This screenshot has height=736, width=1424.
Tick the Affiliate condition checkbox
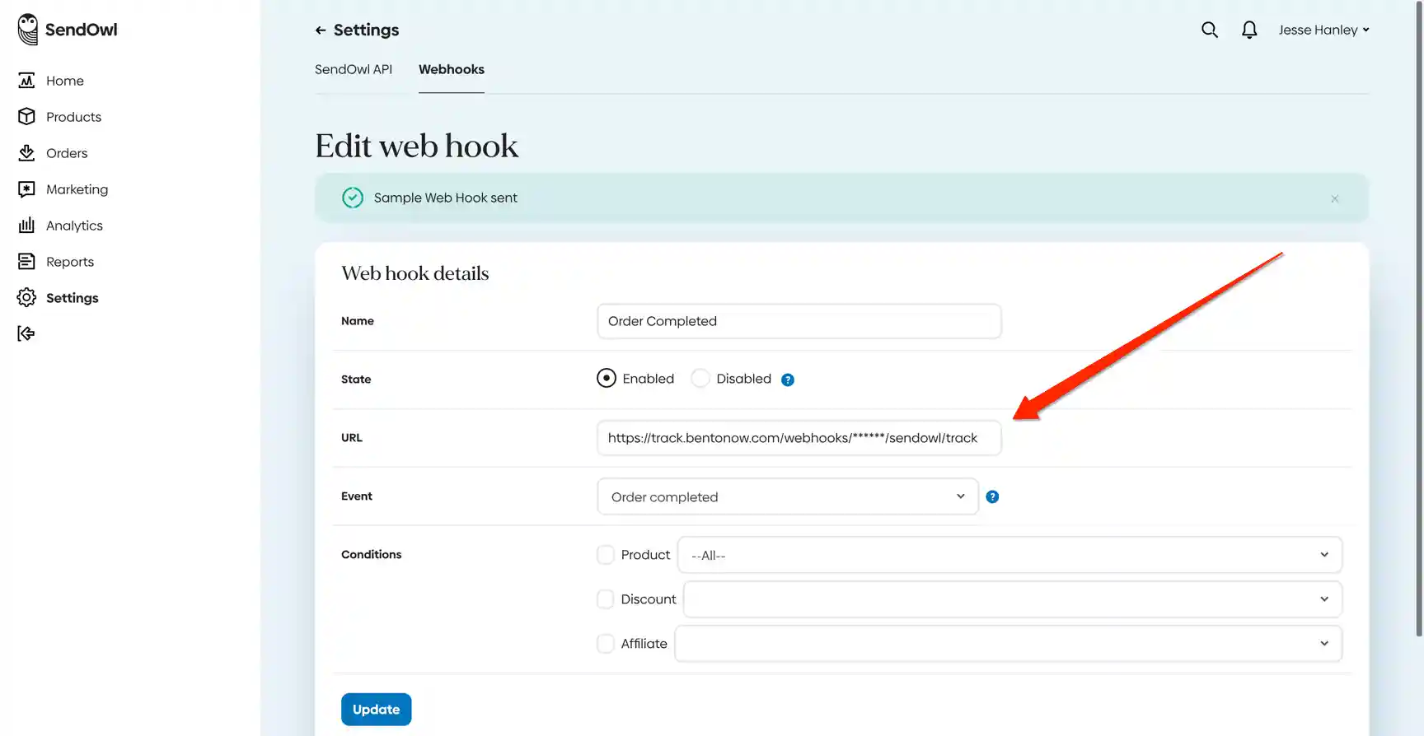(x=606, y=644)
